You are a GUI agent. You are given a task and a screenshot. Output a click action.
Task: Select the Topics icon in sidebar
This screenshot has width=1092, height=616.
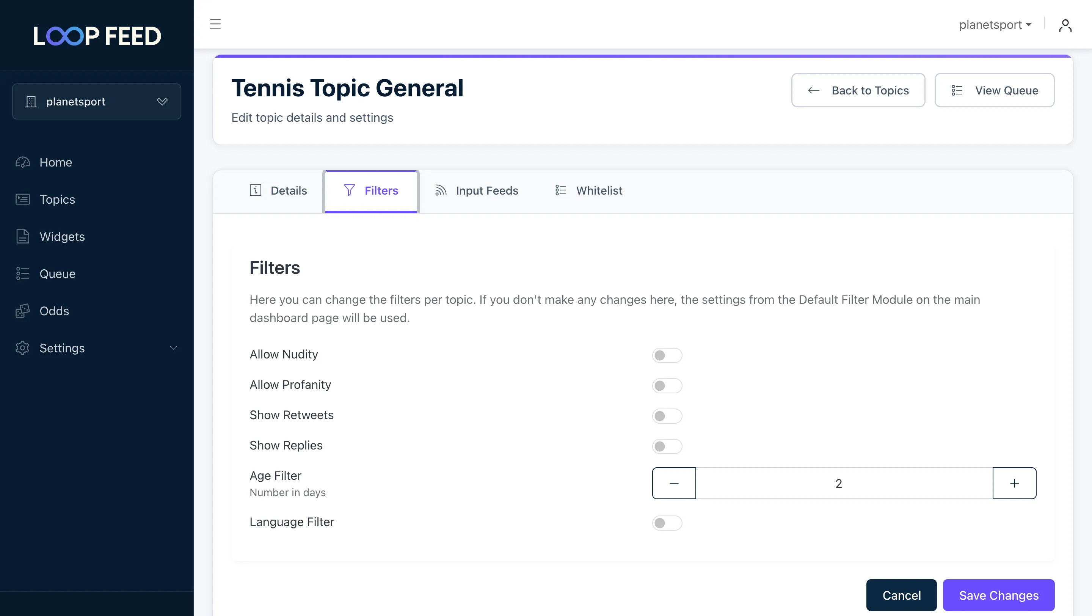point(22,199)
